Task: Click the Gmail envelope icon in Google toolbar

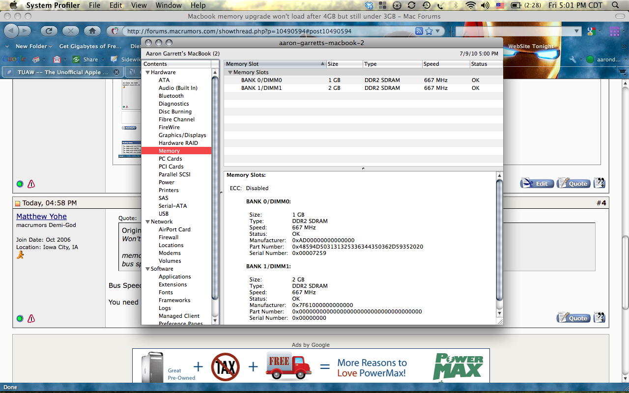Action: [57, 59]
